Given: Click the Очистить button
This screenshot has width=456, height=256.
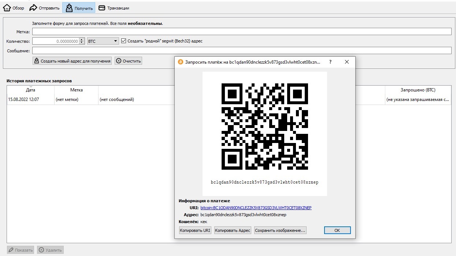Looking at the screenshot, I should [128, 61].
